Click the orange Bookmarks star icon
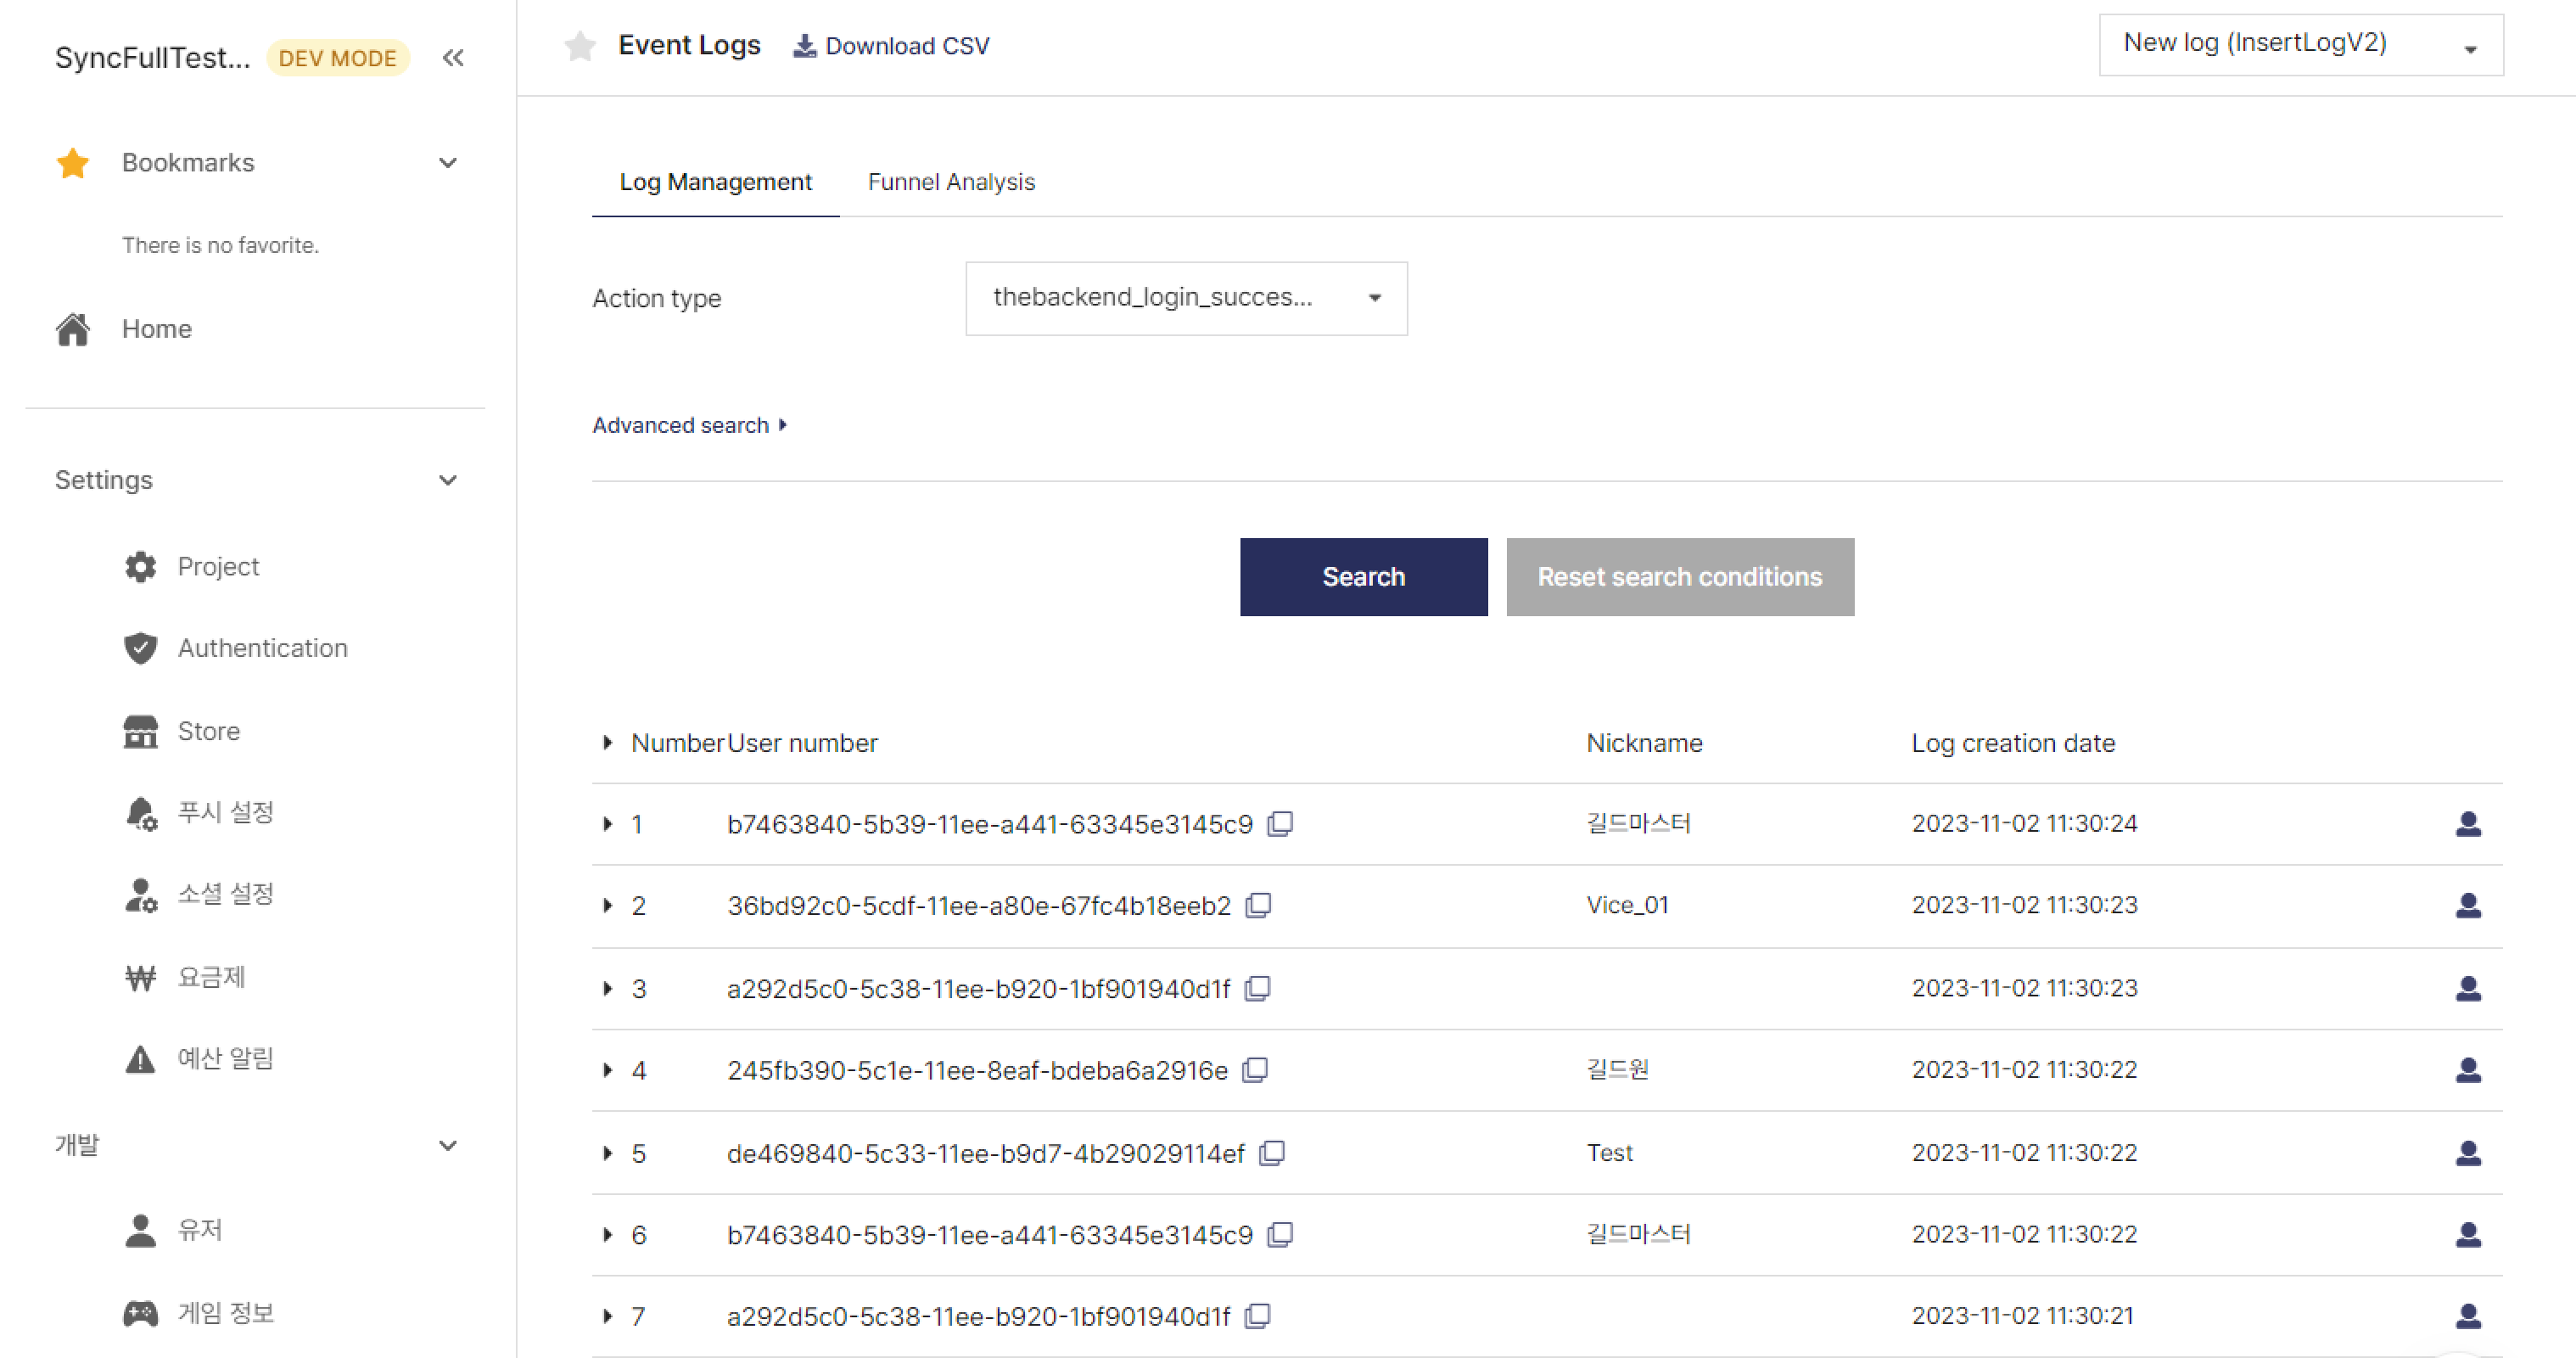The width and height of the screenshot is (2576, 1358). point(73,163)
